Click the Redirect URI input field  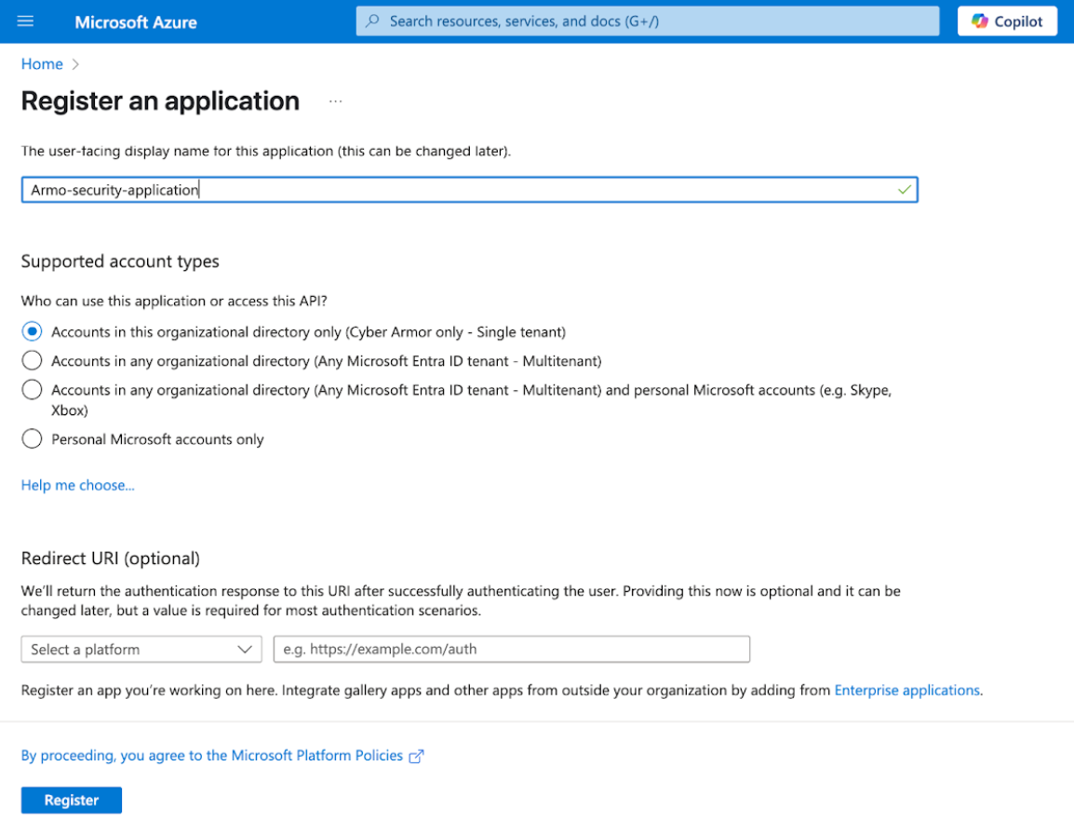[x=512, y=650]
